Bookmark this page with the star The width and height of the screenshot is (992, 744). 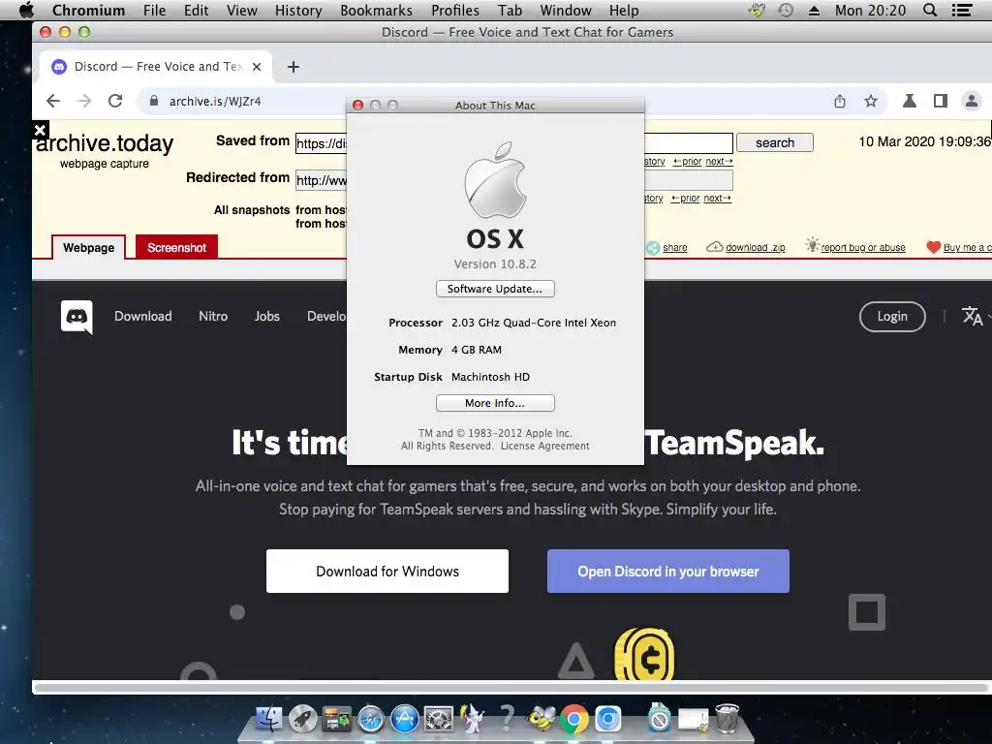click(871, 101)
